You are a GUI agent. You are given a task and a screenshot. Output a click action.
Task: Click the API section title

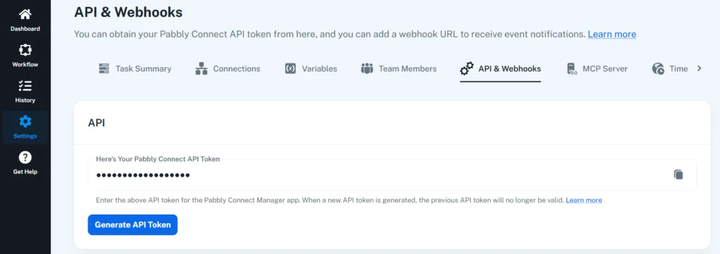(96, 123)
